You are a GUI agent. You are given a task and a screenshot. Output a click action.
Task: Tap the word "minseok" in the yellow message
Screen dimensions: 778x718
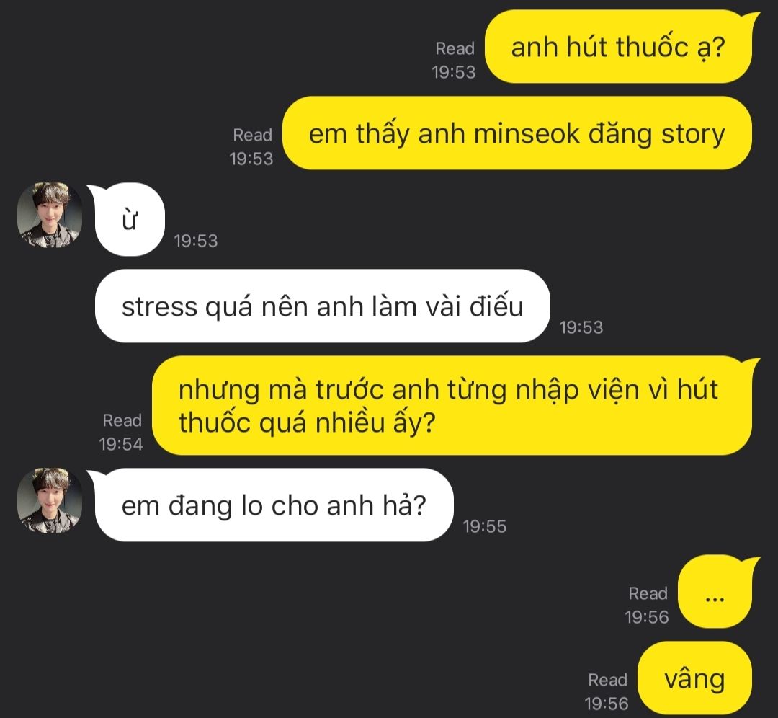[527, 134]
